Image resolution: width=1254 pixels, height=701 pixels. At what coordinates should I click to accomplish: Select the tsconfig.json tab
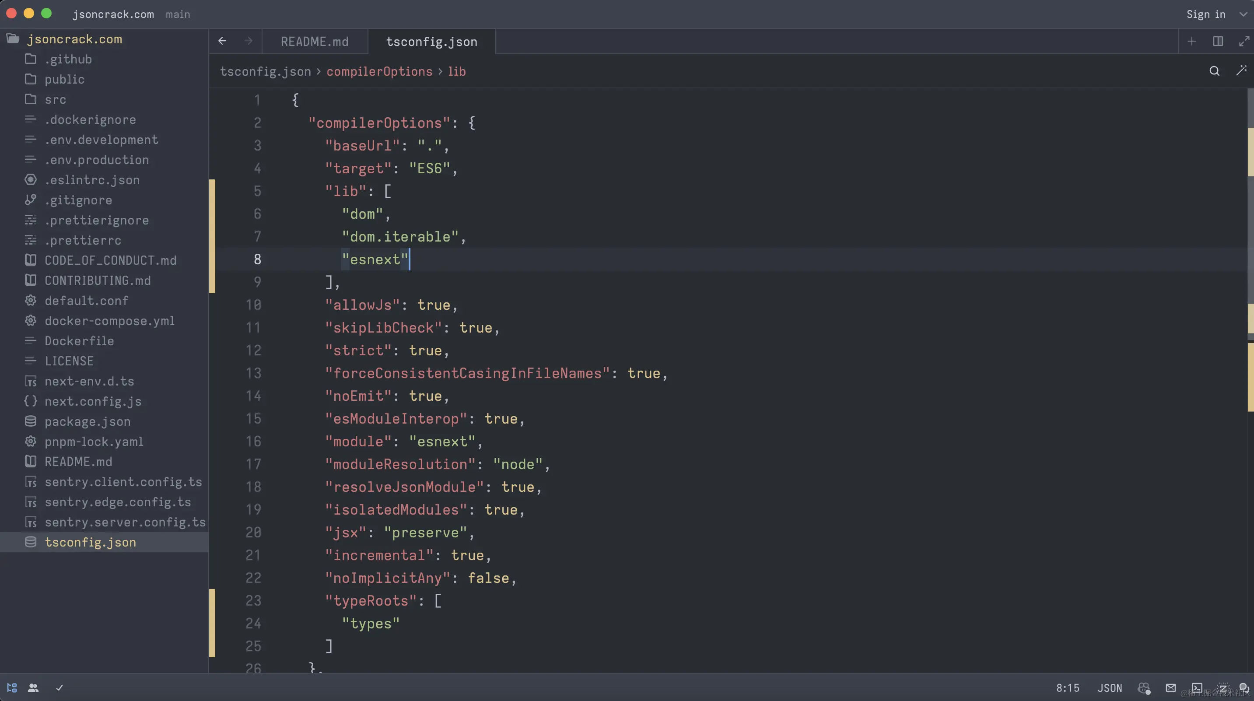coord(431,42)
